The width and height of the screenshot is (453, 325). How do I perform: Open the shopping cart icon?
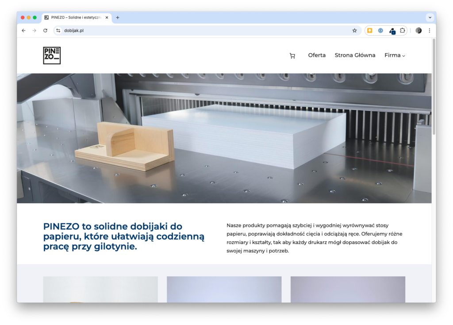coord(292,56)
